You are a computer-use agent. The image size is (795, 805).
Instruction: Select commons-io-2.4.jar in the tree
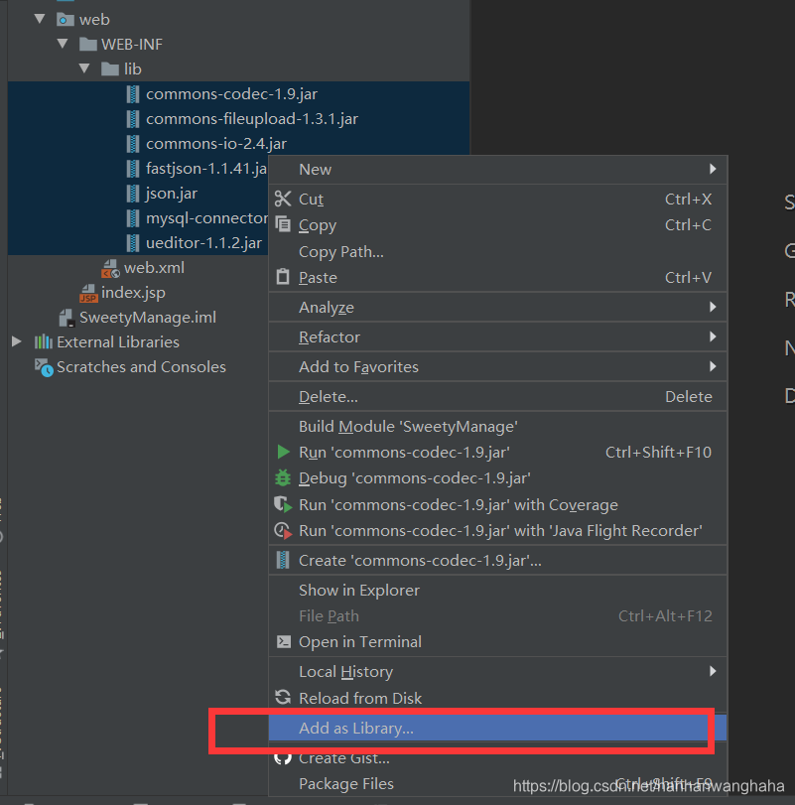pos(216,143)
